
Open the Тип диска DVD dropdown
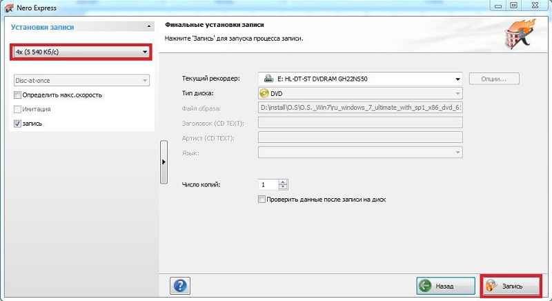[x=457, y=93]
